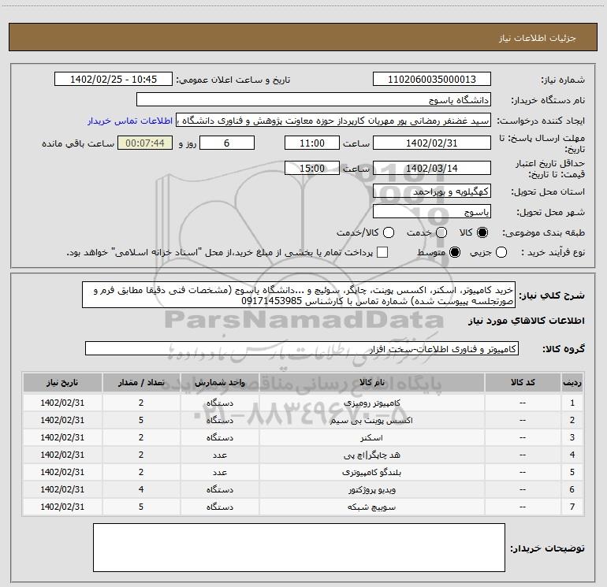
Task: Click the general need description text box
Action: (x=299, y=295)
